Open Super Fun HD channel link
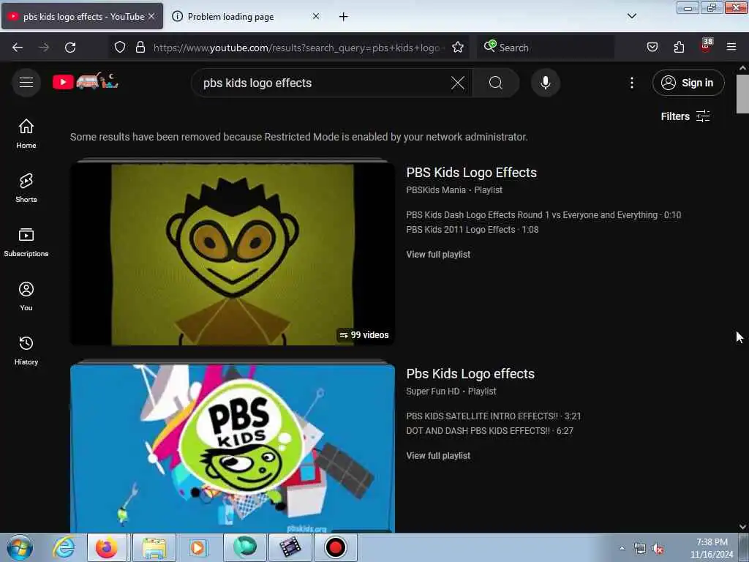 [x=433, y=391]
